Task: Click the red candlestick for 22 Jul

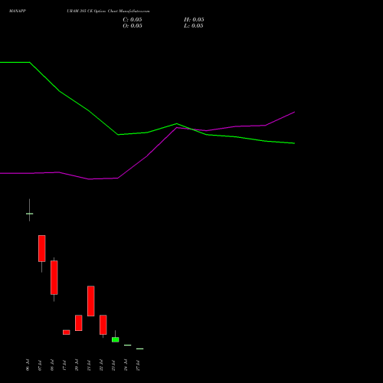Action: pos(103,325)
